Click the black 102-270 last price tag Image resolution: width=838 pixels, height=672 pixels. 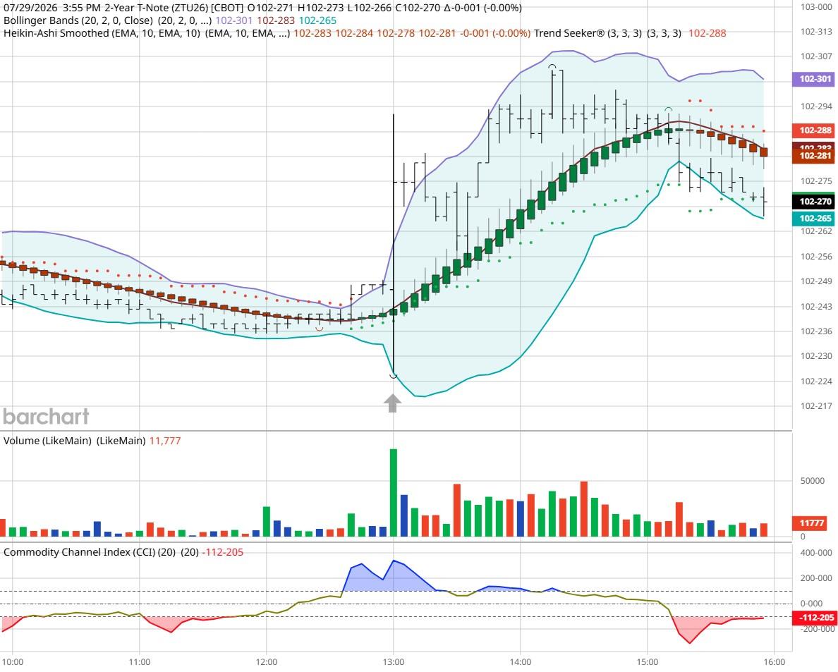813,202
